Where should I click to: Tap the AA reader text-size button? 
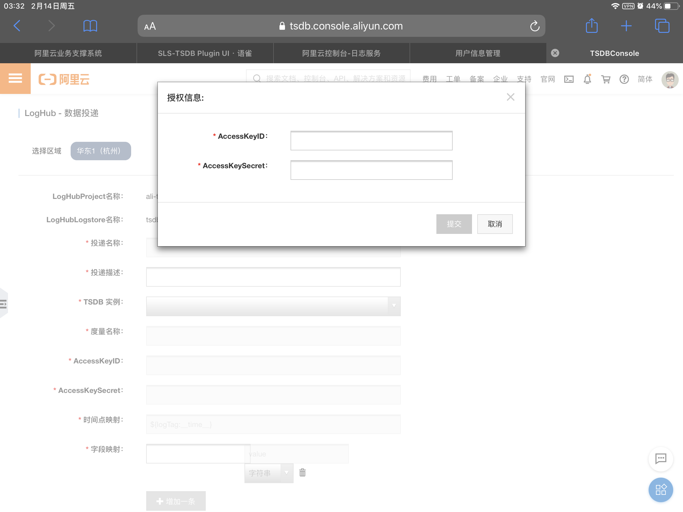pyautogui.click(x=150, y=26)
